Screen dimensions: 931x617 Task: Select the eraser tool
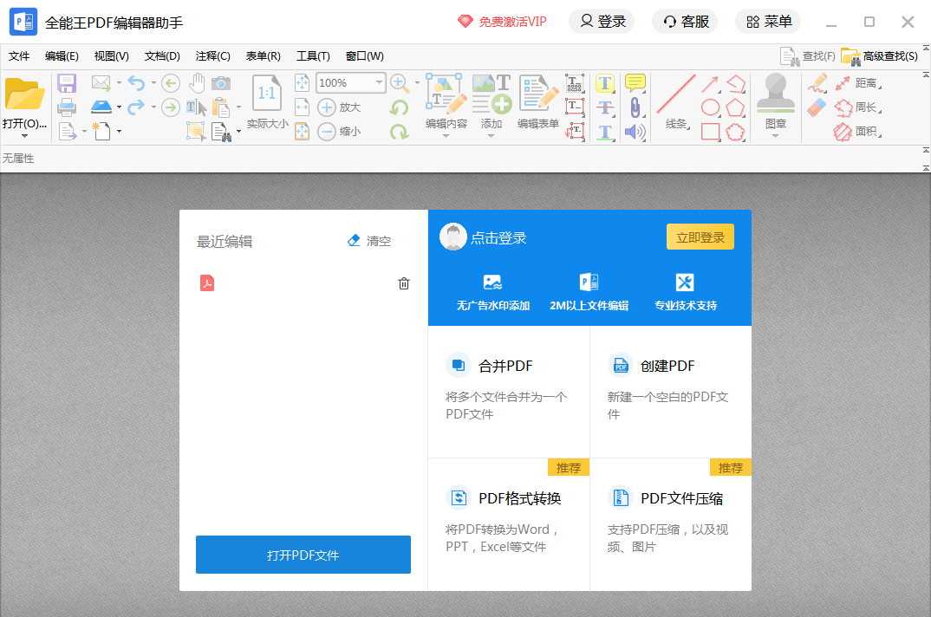(817, 107)
